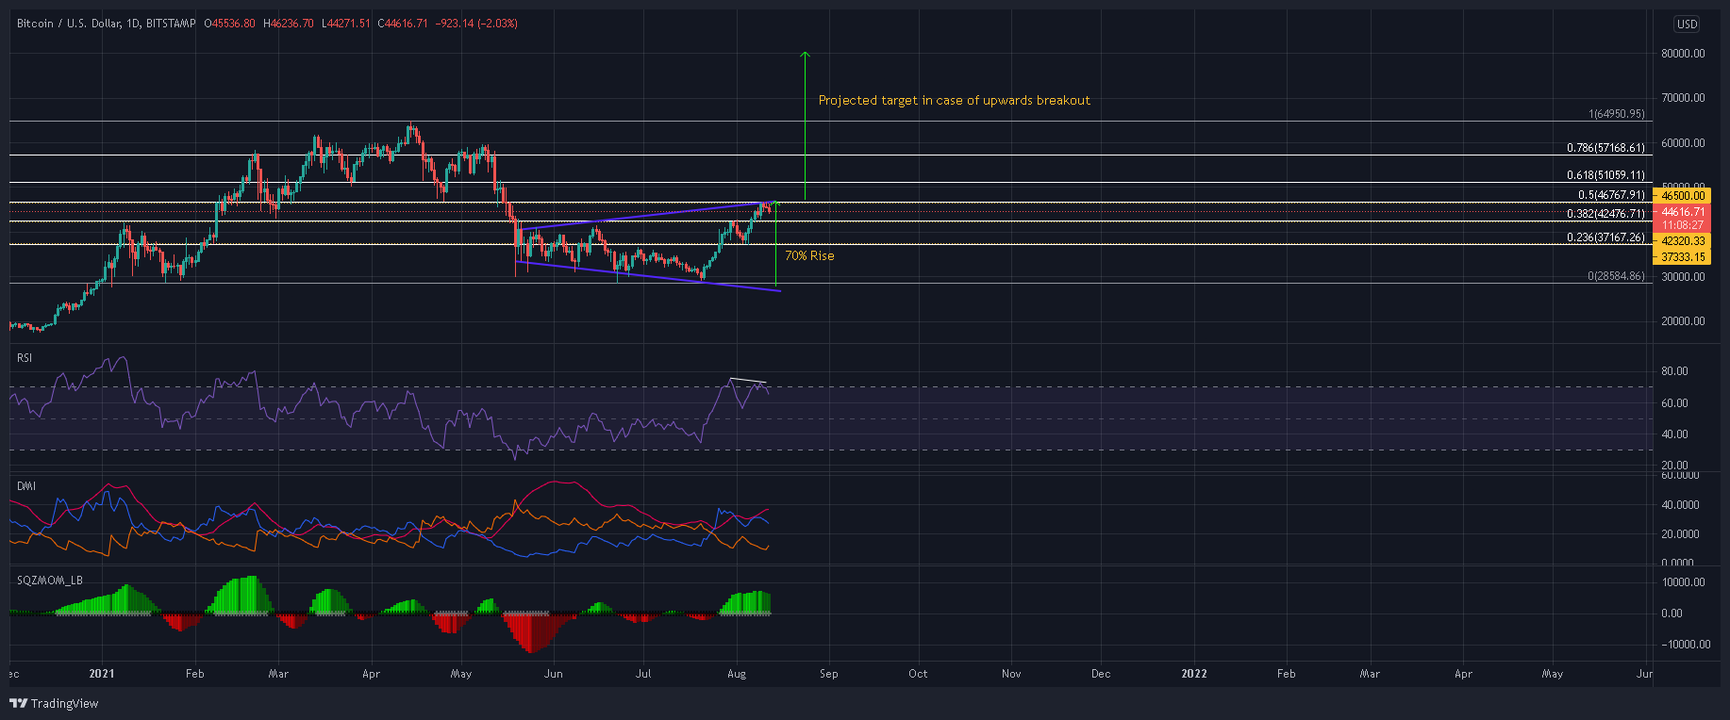This screenshot has width=1730, height=720.
Task: Click the Nov label on time axis
Action: pos(1011,674)
